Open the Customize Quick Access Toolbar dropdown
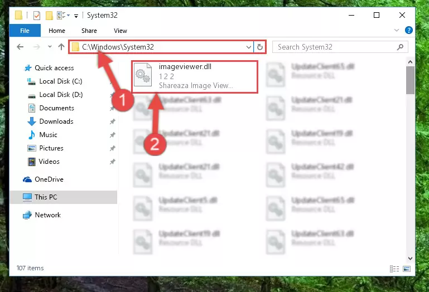 tap(76, 16)
